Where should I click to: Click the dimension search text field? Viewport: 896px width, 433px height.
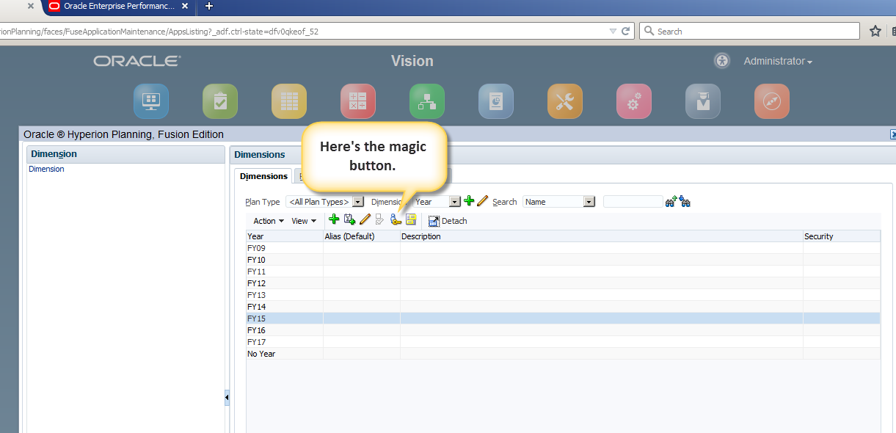click(633, 201)
